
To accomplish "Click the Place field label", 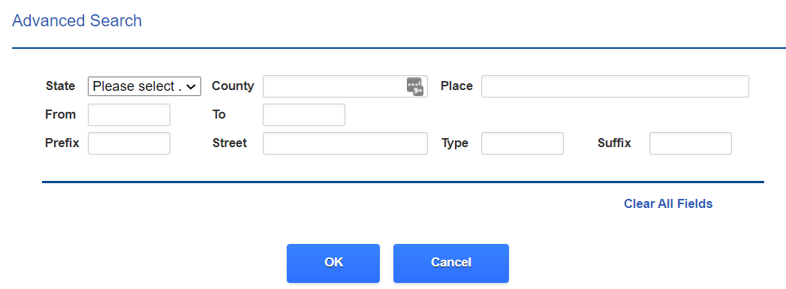I will pyautogui.click(x=456, y=86).
